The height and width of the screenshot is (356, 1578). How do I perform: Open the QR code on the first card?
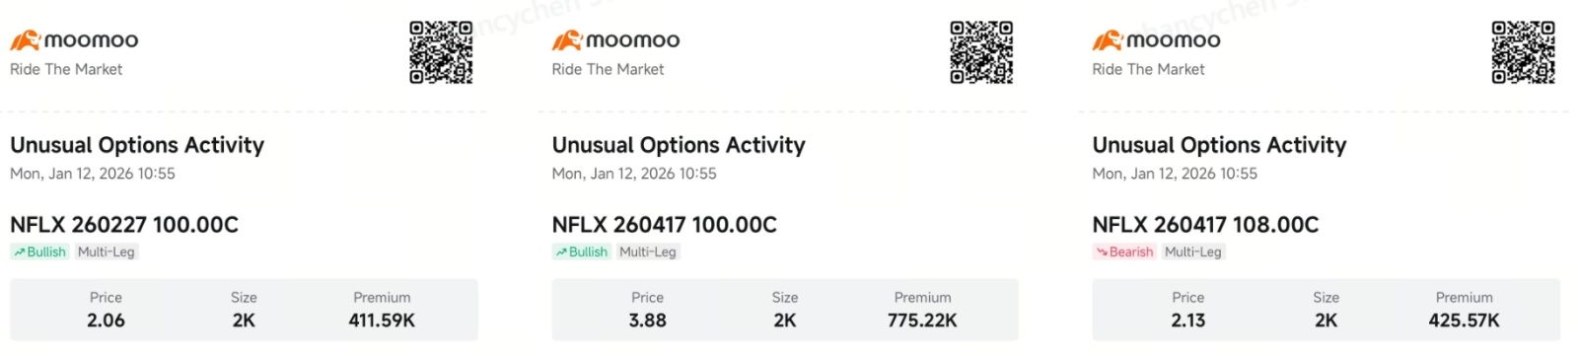click(x=441, y=52)
